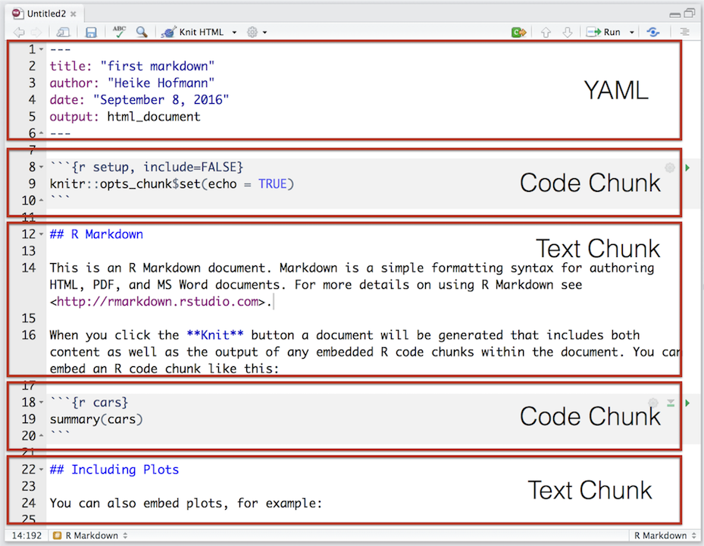Click the summary(cars) code line

[96, 419]
